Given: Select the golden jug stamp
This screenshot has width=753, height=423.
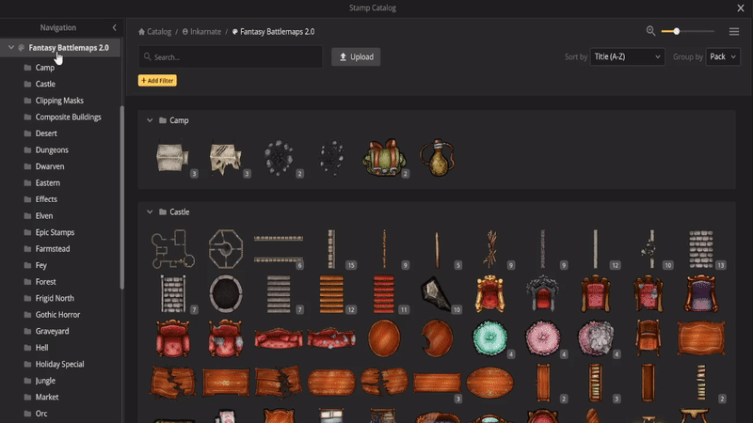Looking at the screenshot, I should pyautogui.click(x=437, y=157).
